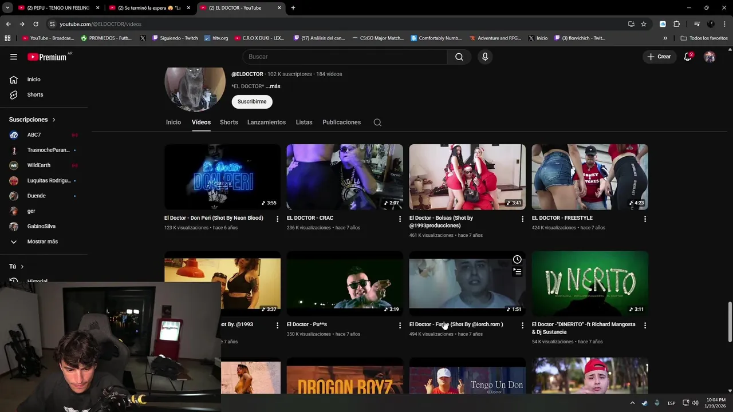733x412 pixels.
Task: Open Chrome extensions puzzle icon
Action: 676,24
